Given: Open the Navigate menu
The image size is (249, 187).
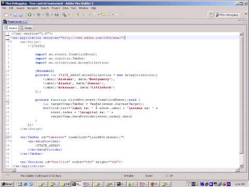Looking at the screenshot, I should (32, 8).
